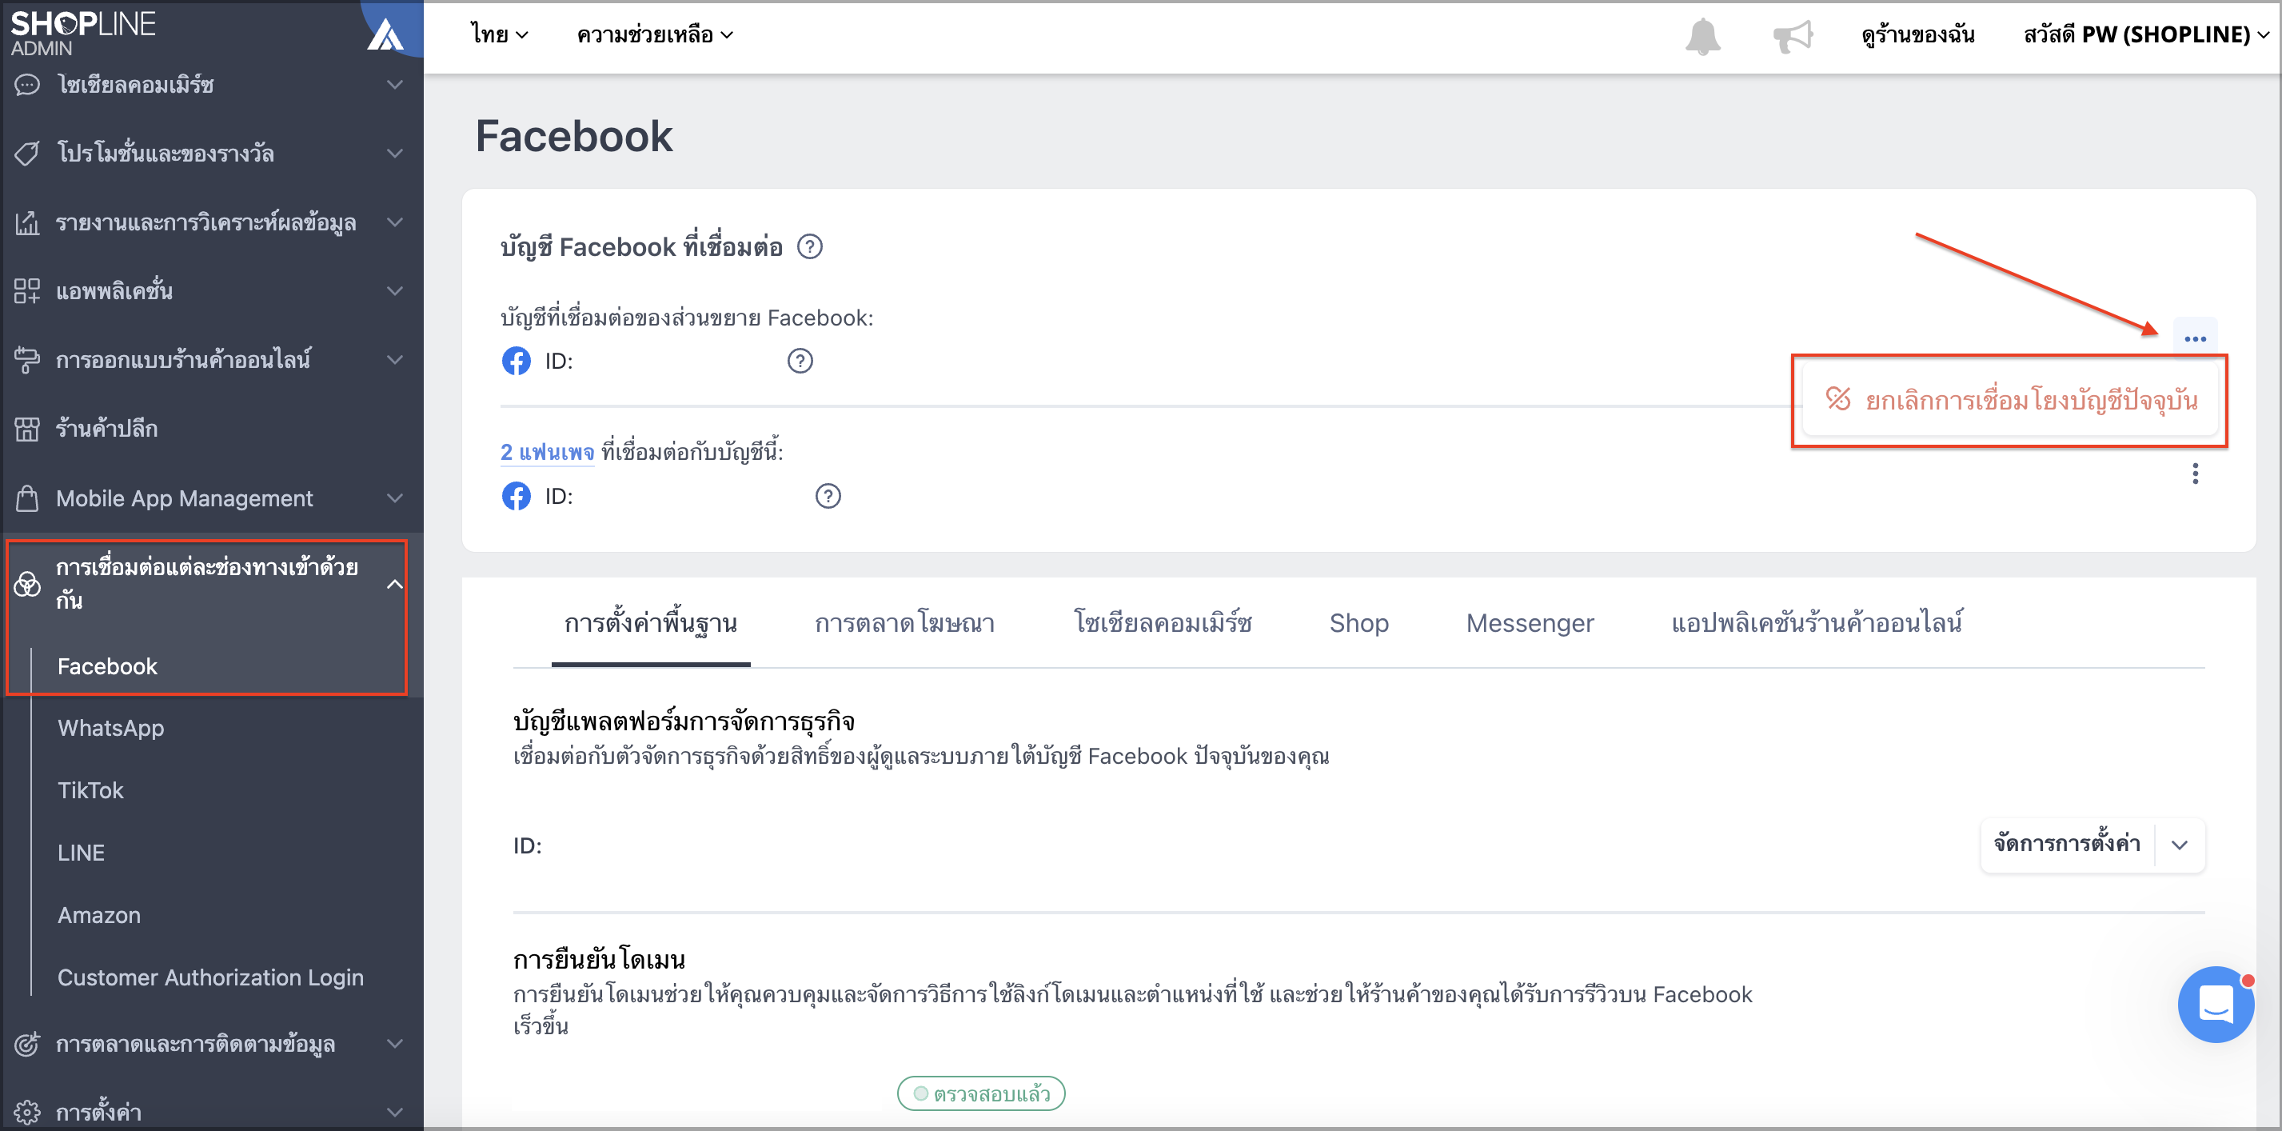
Task: Click the SHOPLINE ADMIN logo
Action: pos(82,33)
